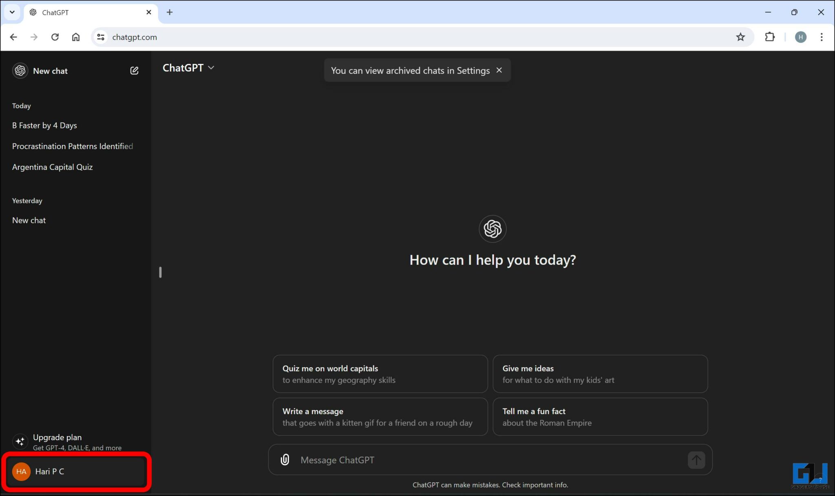Attach a file with the paperclip icon
The image size is (835, 496).
click(284, 459)
